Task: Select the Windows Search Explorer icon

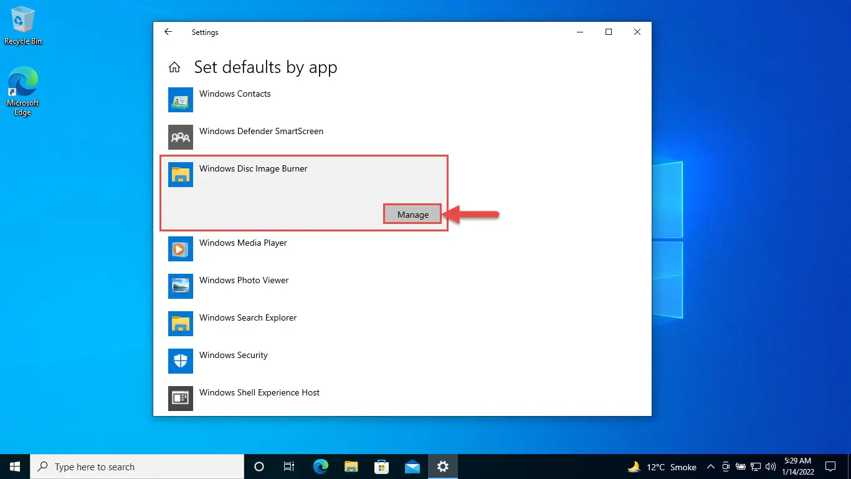Action: 181,324
